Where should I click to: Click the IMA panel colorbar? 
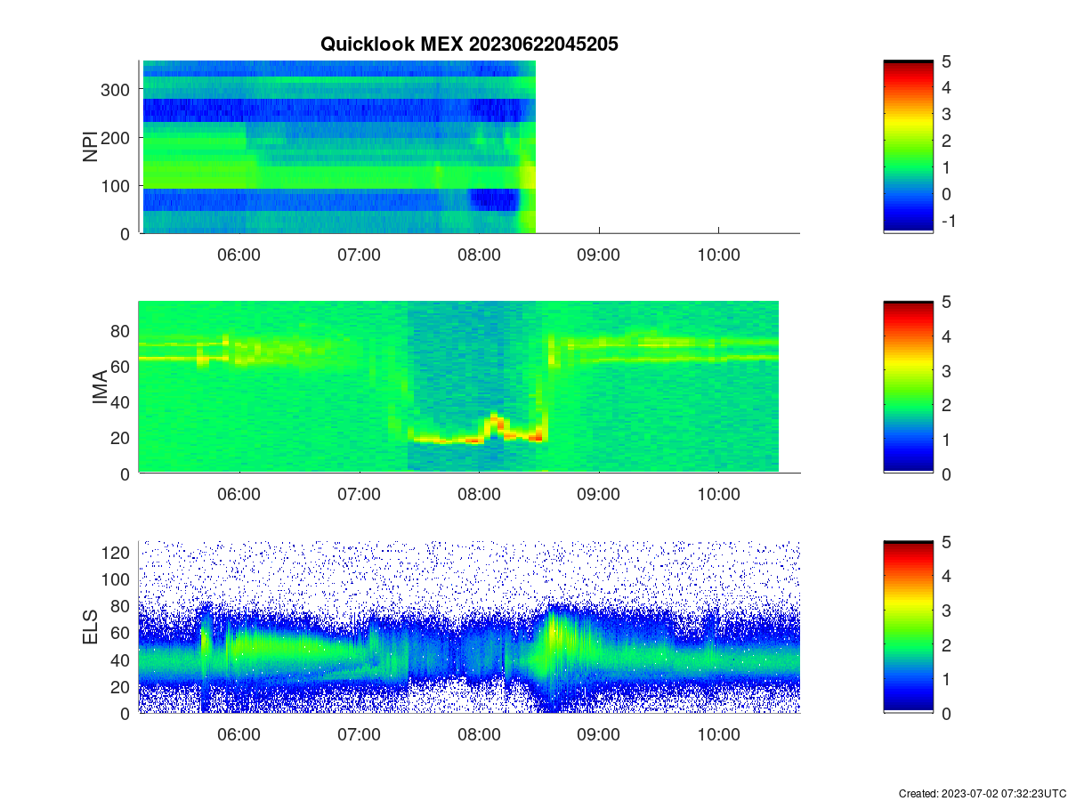pos(908,387)
